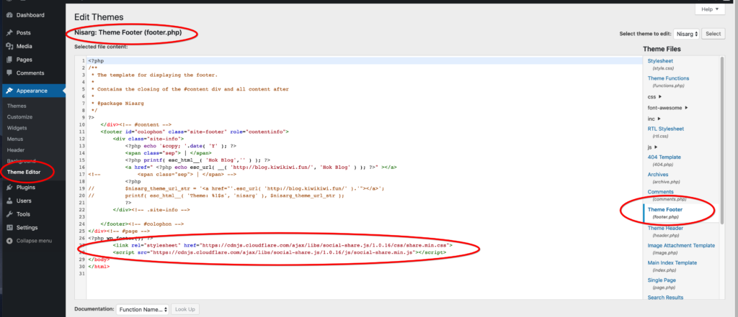Viewport: 738px width, 317px height.
Task: Click the Look Up button
Action: (x=185, y=310)
